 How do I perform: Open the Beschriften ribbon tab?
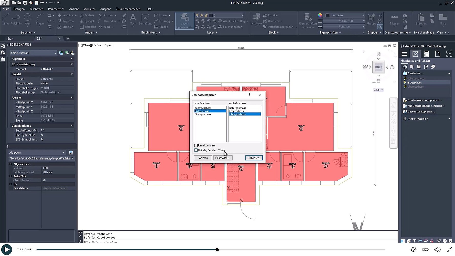pyautogui.click(x=36, y=9)
